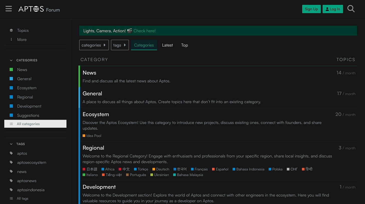Click the aptosindonesia tag icon
365x204 pixels.
tap(11, 190)
